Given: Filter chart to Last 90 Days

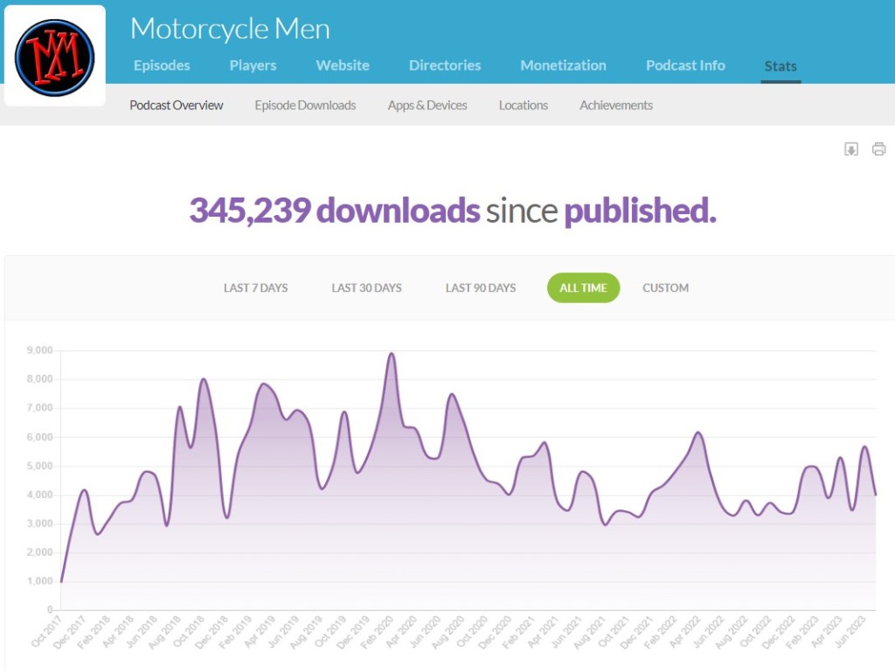Looking at the screenshot, I should coord(481,287).
